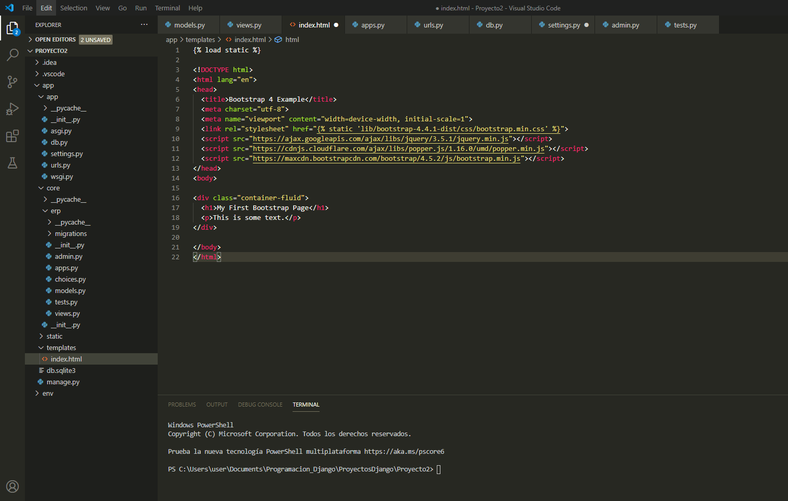This screenshot has height=501, width=788.
Task: Open Selection menu
Action: (74, 8)
